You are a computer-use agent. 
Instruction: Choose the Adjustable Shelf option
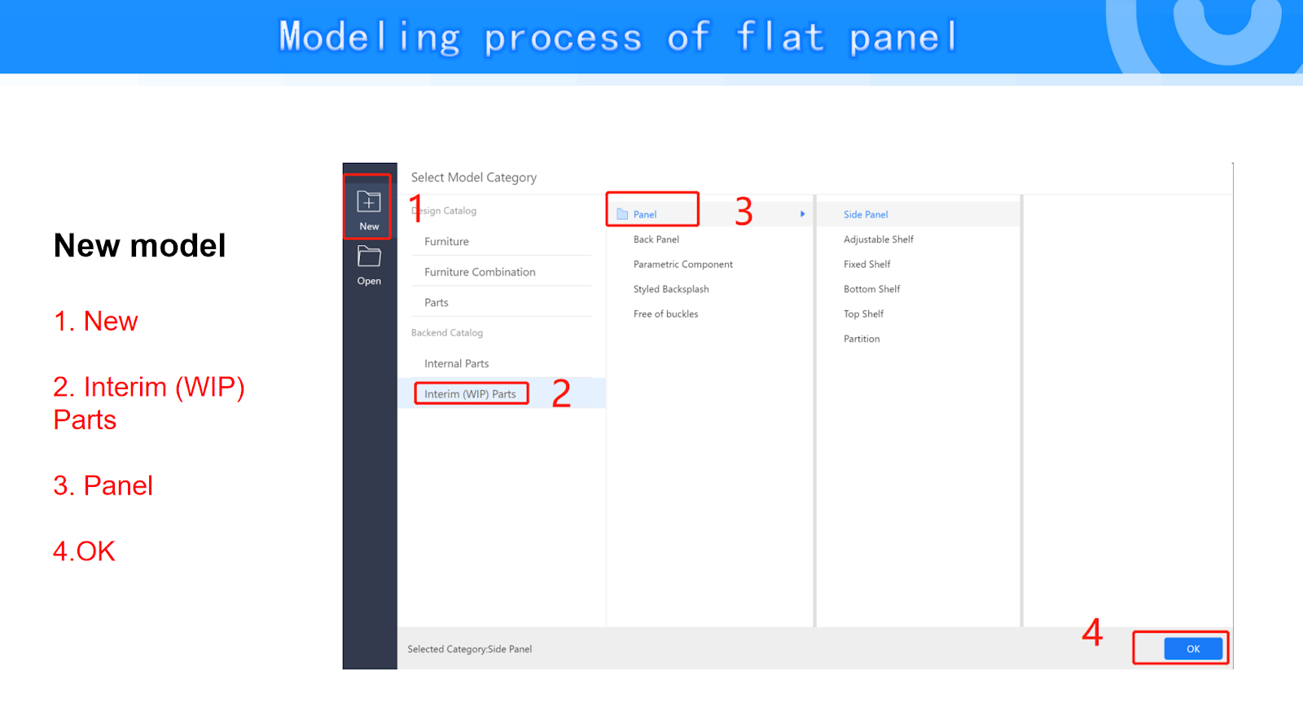click(879, 239)
